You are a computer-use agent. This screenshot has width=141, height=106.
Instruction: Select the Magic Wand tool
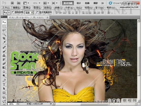tap(4, 34)
